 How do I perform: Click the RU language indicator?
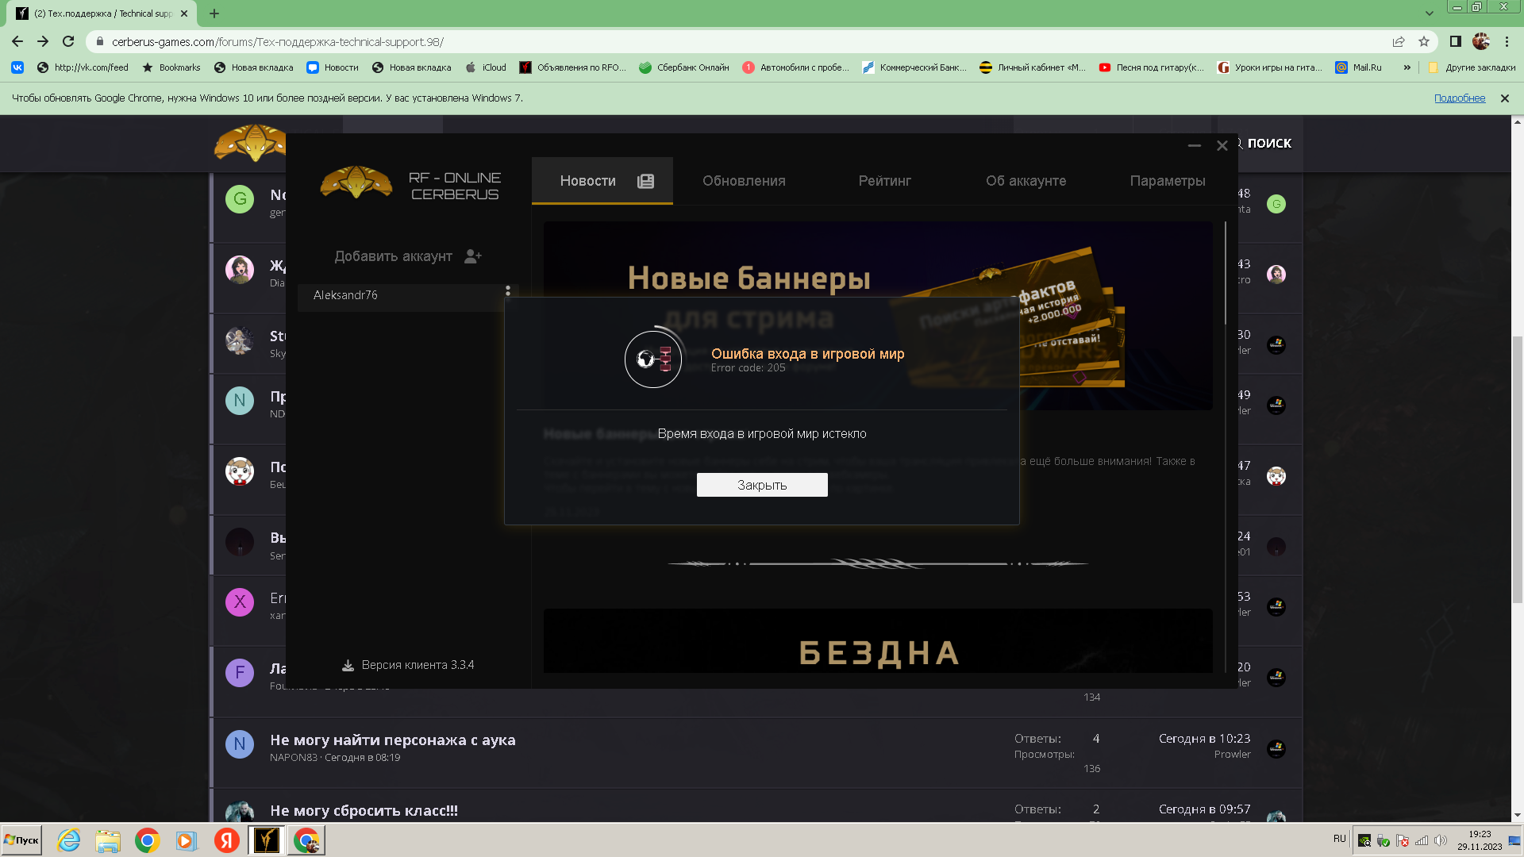1340,839
